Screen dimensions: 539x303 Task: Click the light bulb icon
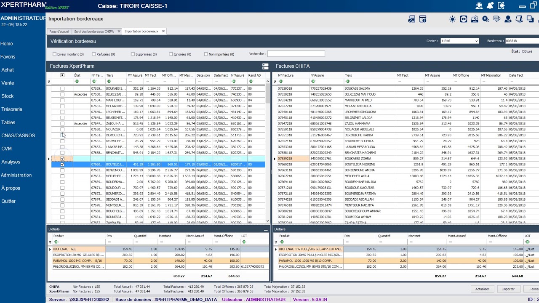452,19
